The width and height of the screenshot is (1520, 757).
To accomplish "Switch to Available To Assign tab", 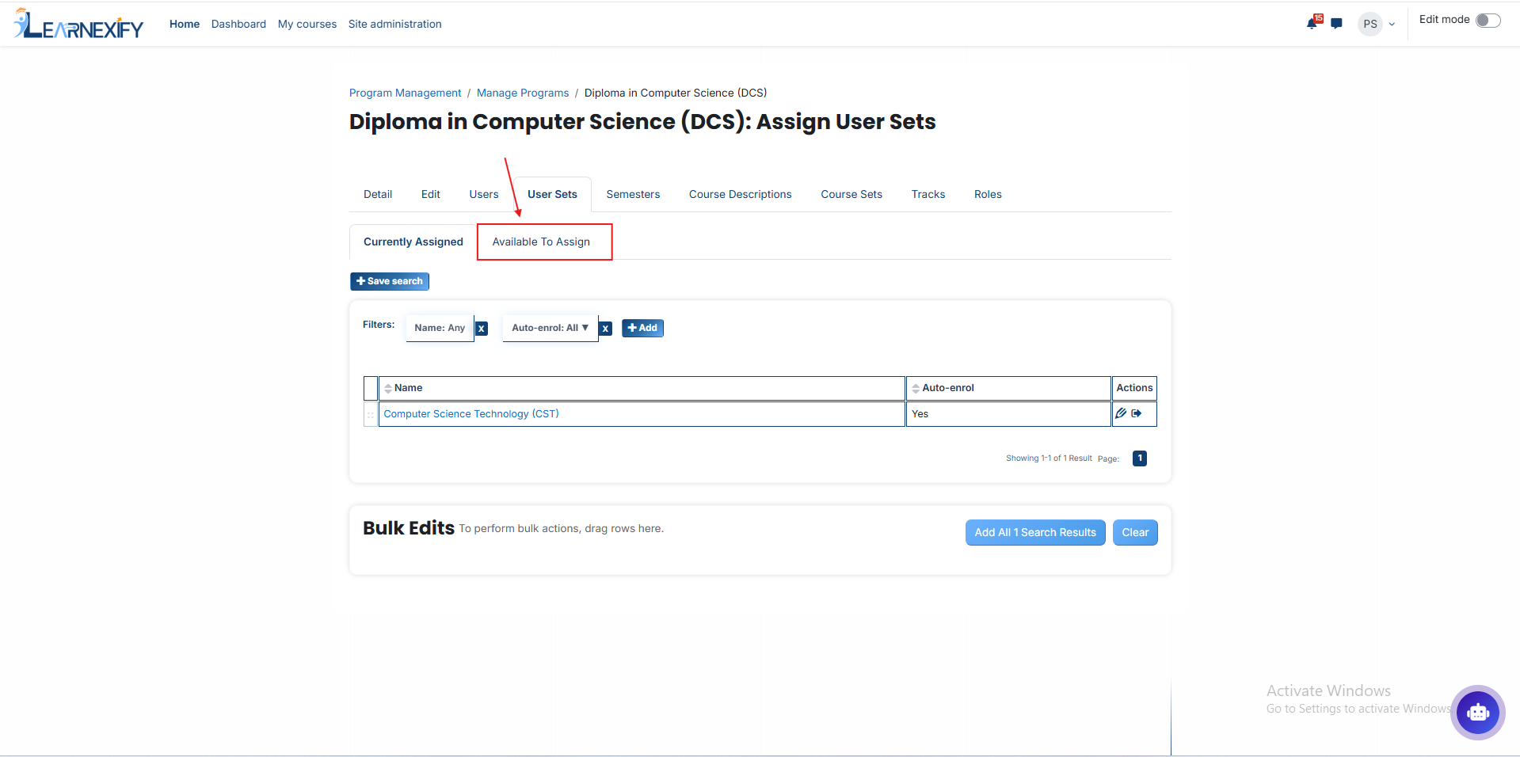I will tap(542, 242).
